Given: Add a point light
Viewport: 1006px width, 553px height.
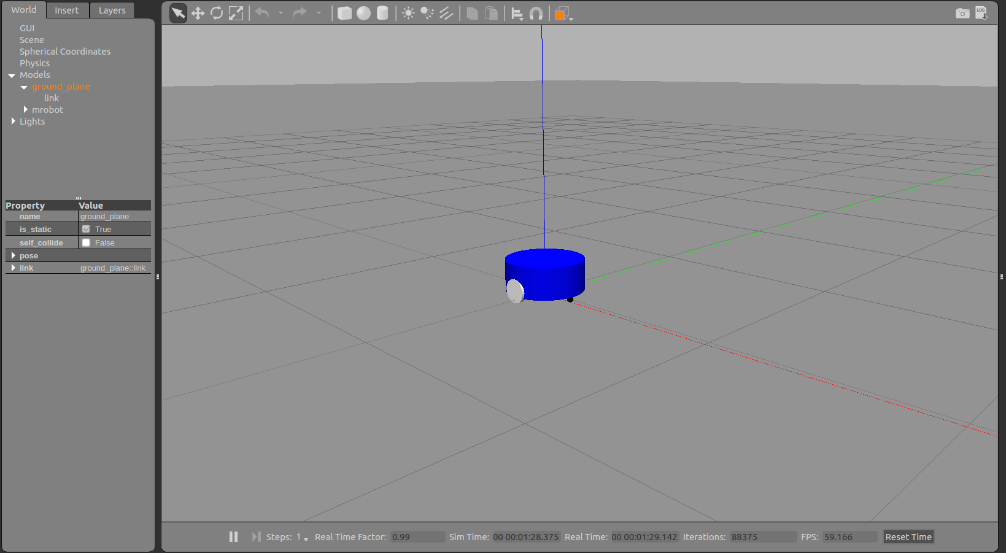Looking at the screenshot, I should pos(408,13).
